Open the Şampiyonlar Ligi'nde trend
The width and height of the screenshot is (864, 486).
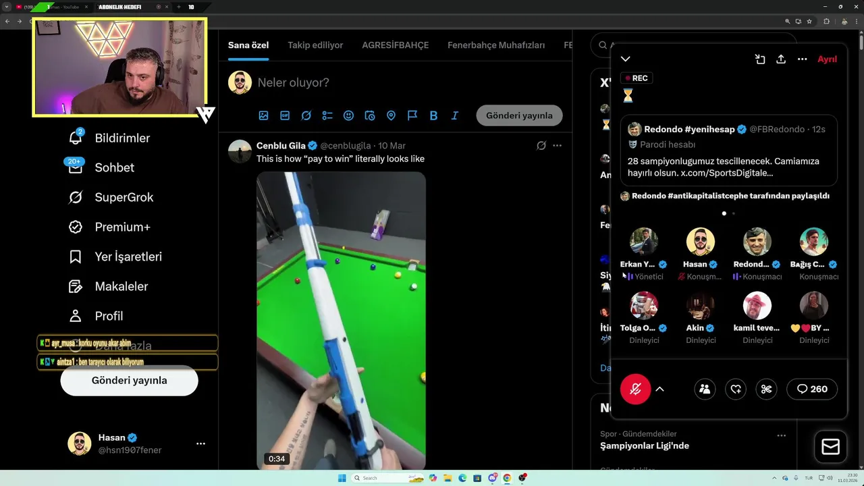(645, 446)
